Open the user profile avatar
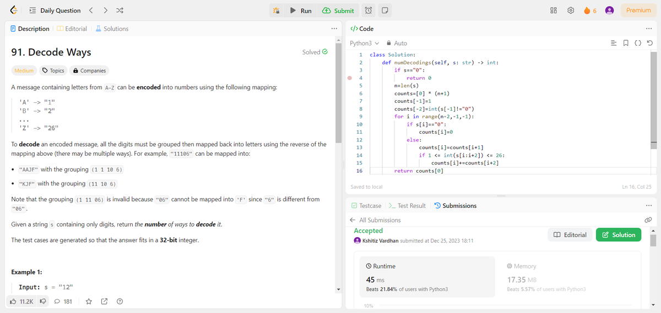 pos(610,10)
